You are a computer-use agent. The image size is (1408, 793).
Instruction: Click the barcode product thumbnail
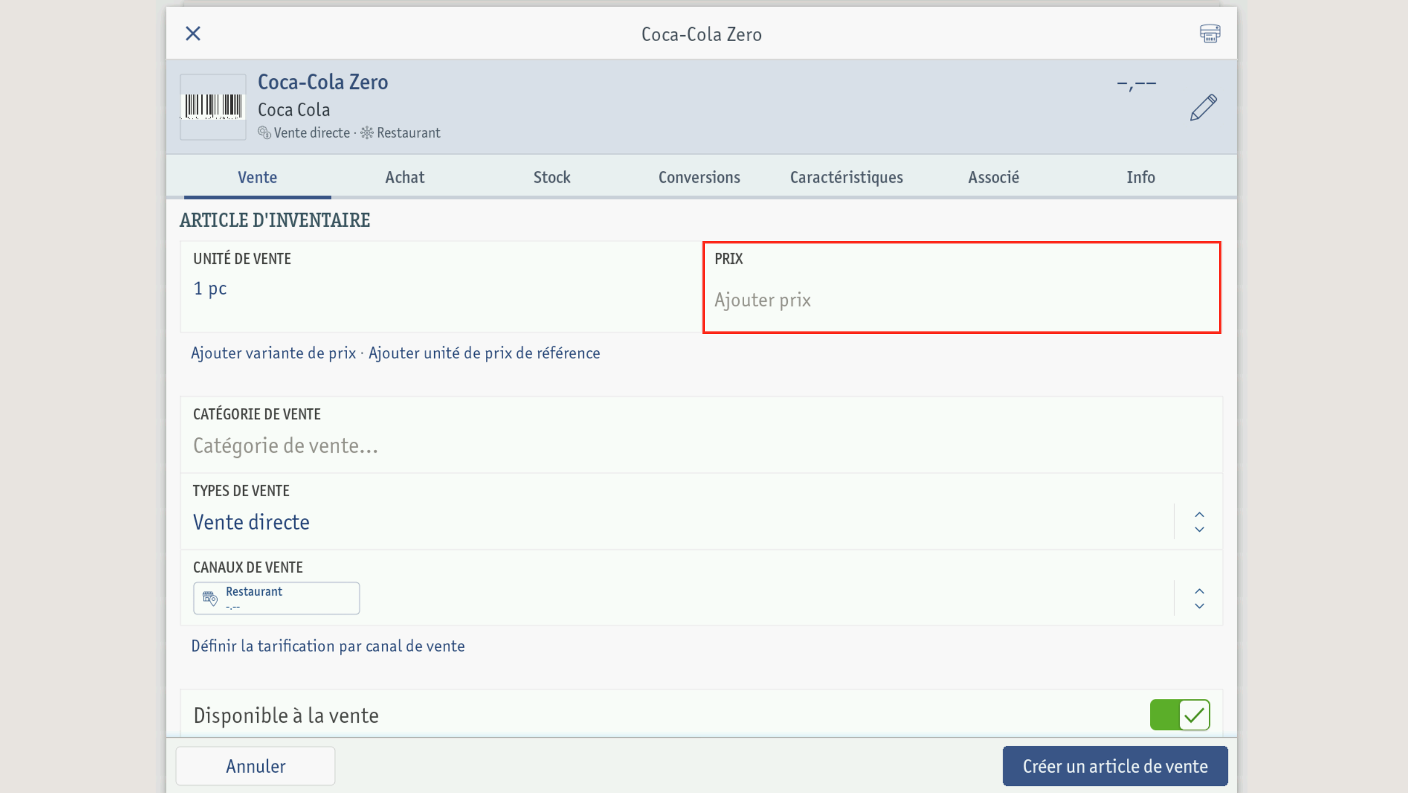(212, 107)
